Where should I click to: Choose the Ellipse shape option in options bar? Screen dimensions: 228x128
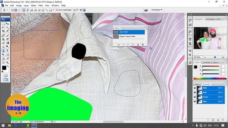point(39,10)
